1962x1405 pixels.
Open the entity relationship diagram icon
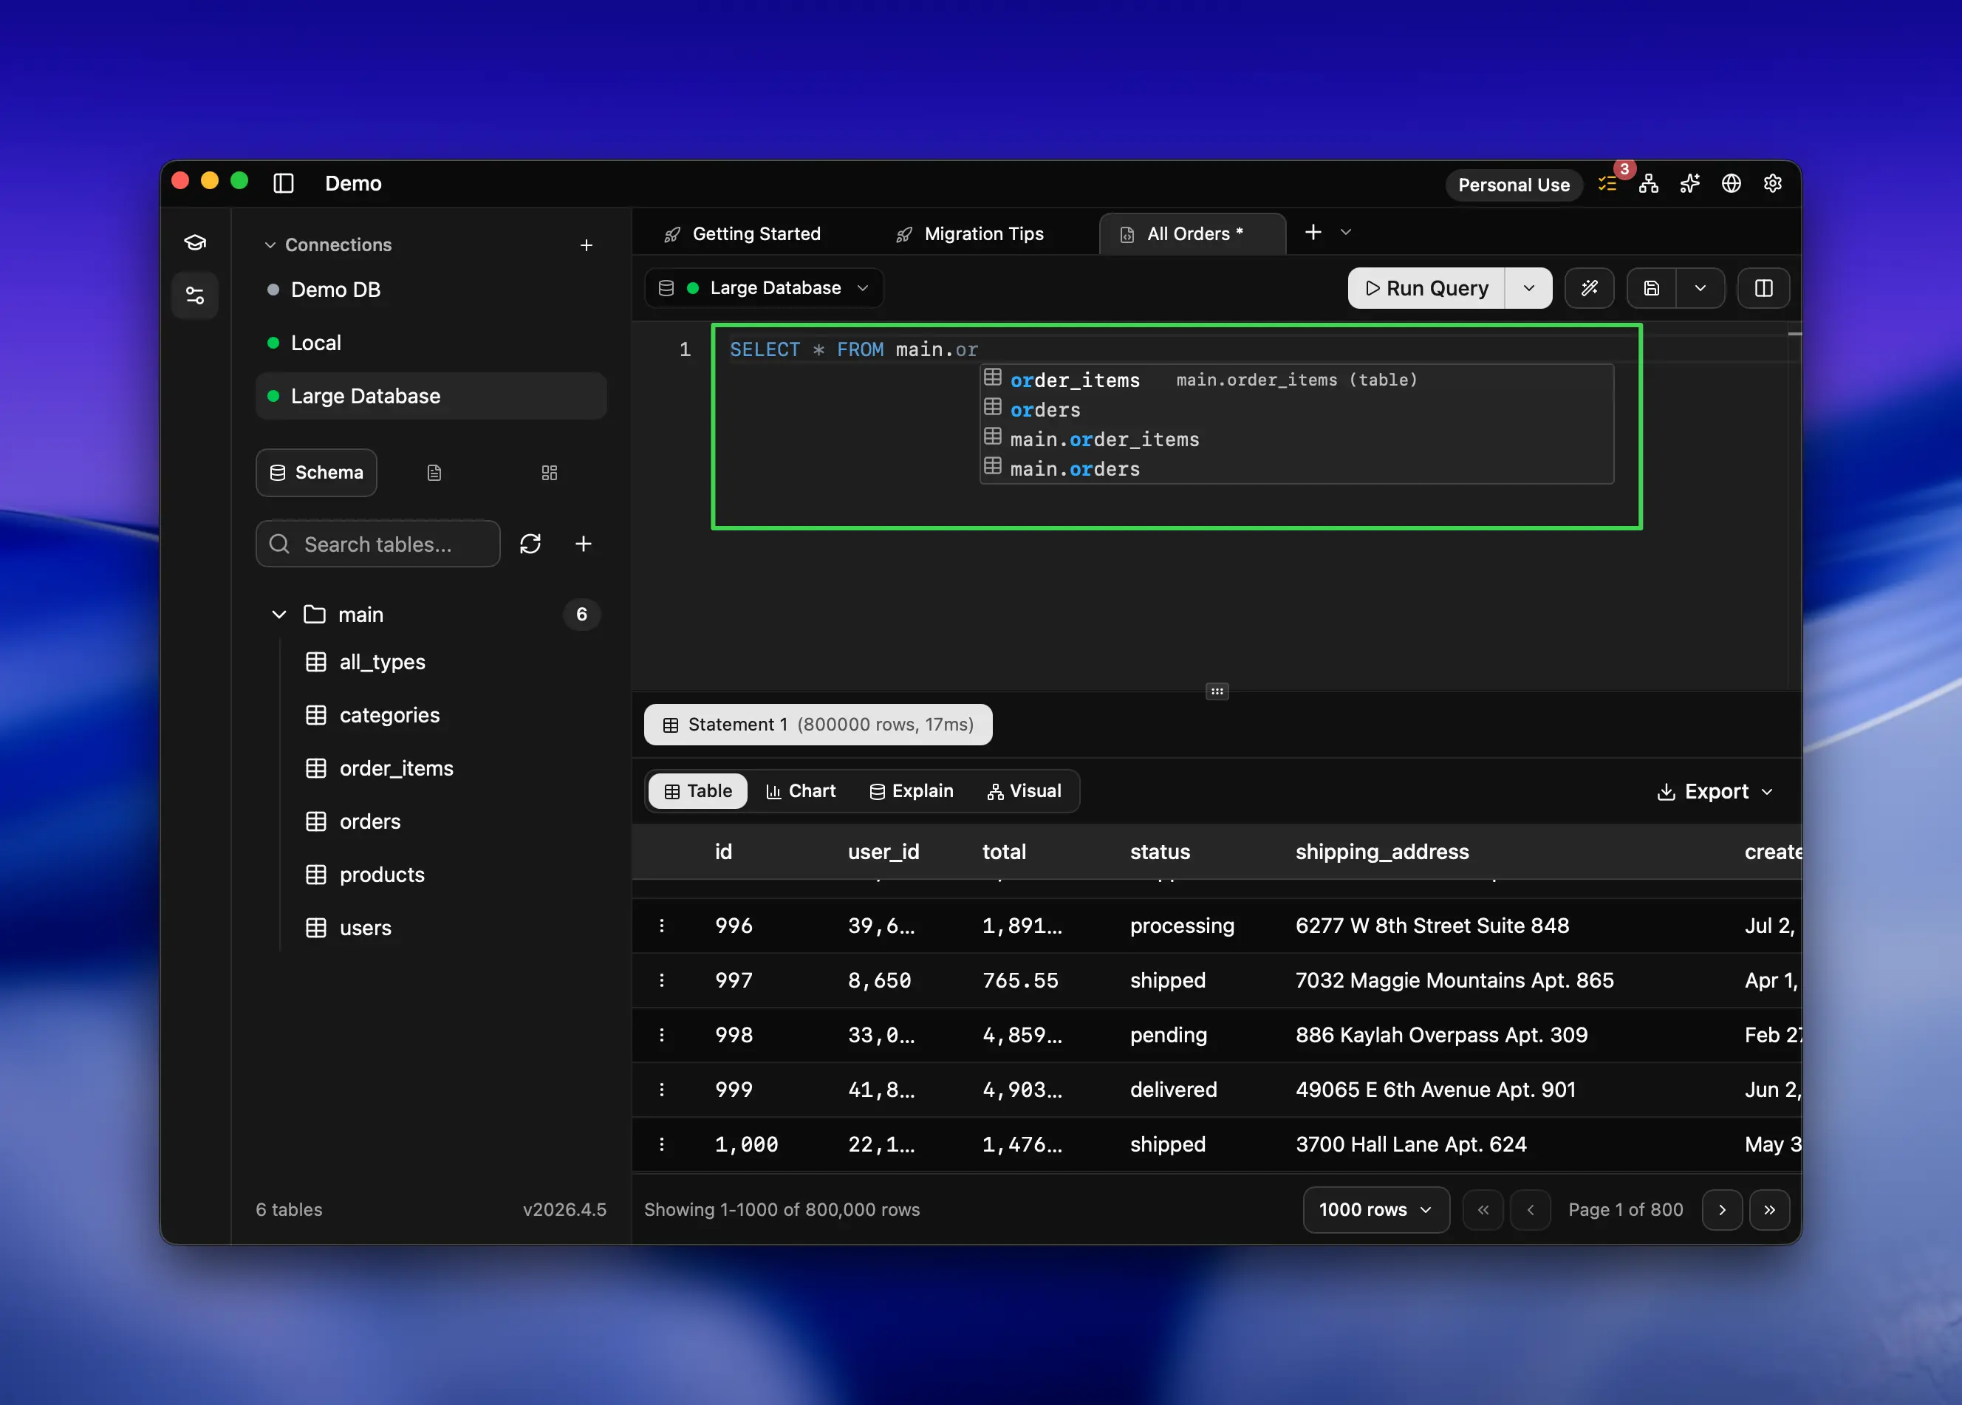[x=1649, y=183]
